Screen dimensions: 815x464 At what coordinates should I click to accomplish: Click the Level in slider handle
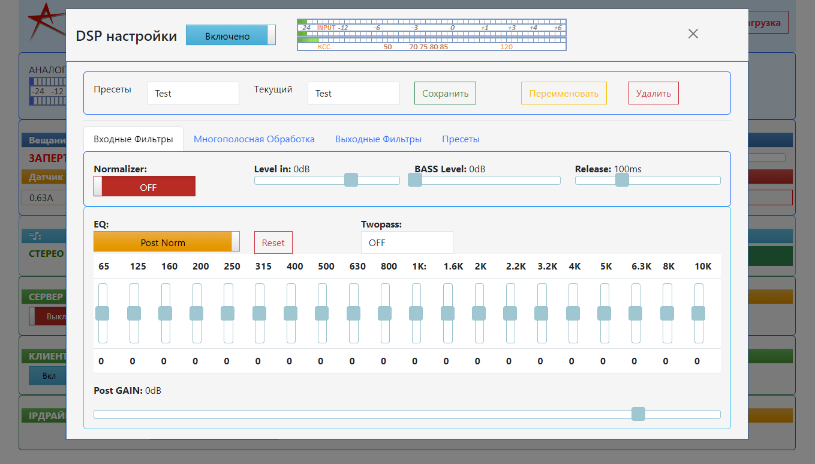pyautogui.click(x=351, y=180)
